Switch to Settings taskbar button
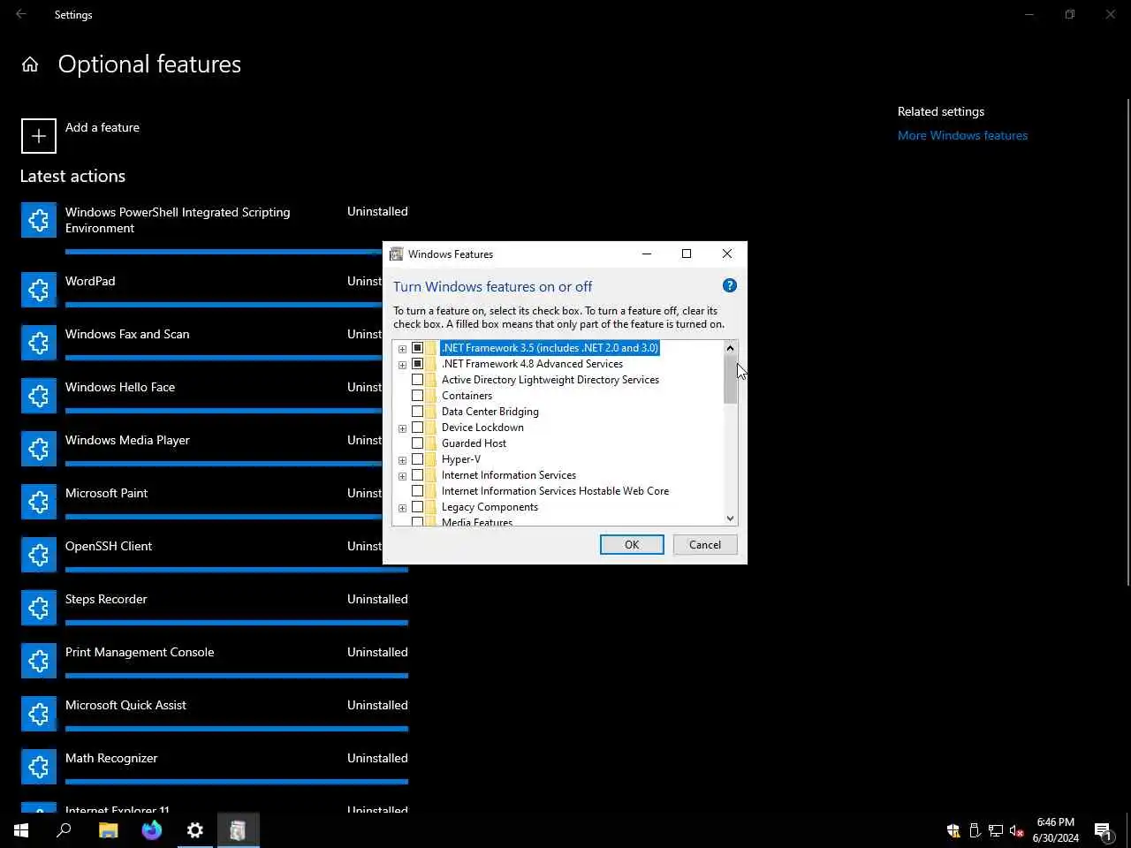 pyautogui.click(x=195, y=830)
